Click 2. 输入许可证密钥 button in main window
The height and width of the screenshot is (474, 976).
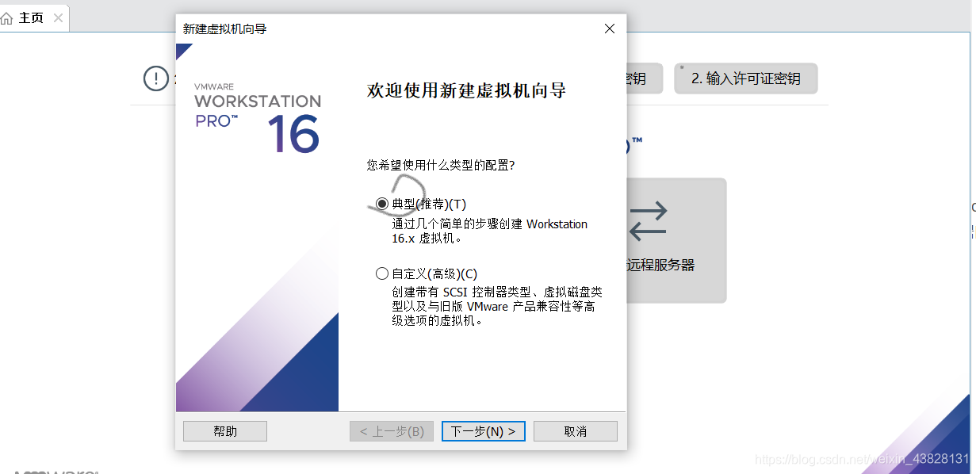(746, 78)
